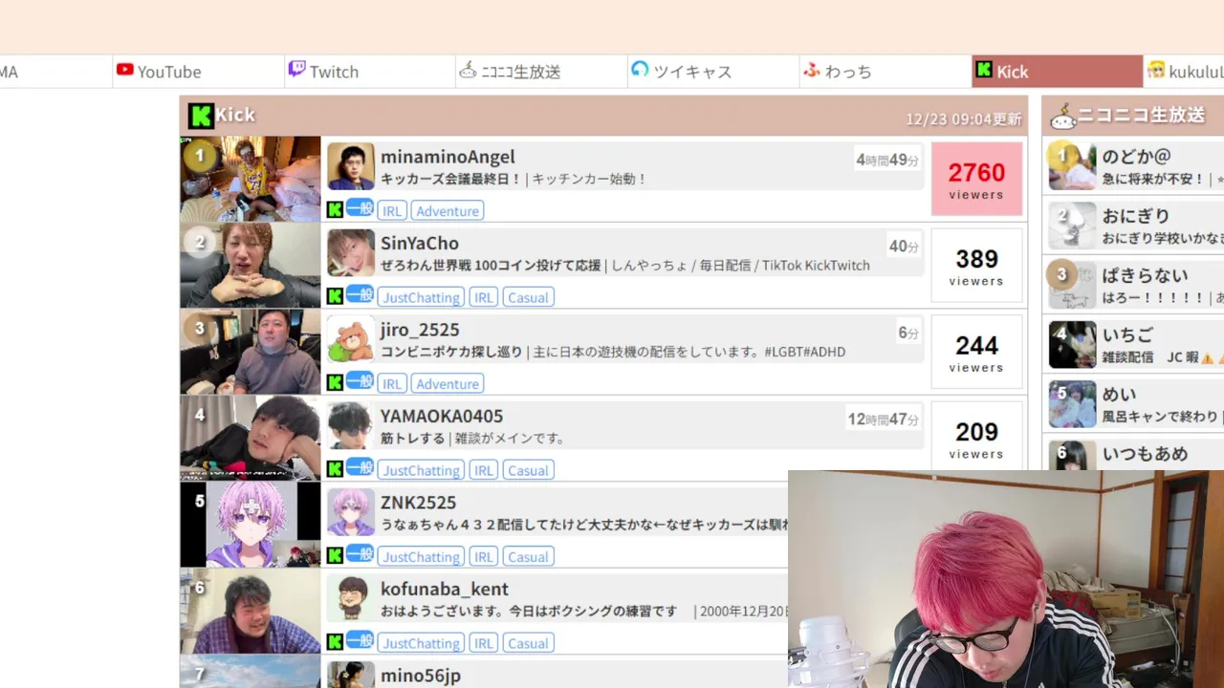Open kofunaba_kent's stream thumbnail
Image resolution: width=1224 pixels, height=688 pixels.
[251, 612]
